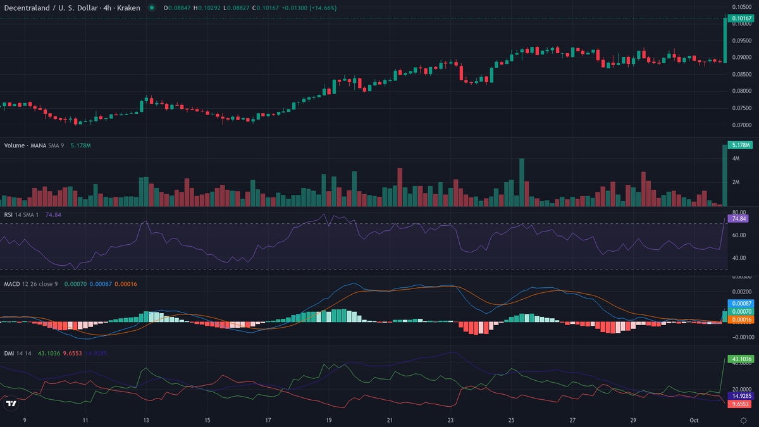Click the RSI value tag 74.84 on axis
This screenshot has height=427, width=759.
click(739, 218)
